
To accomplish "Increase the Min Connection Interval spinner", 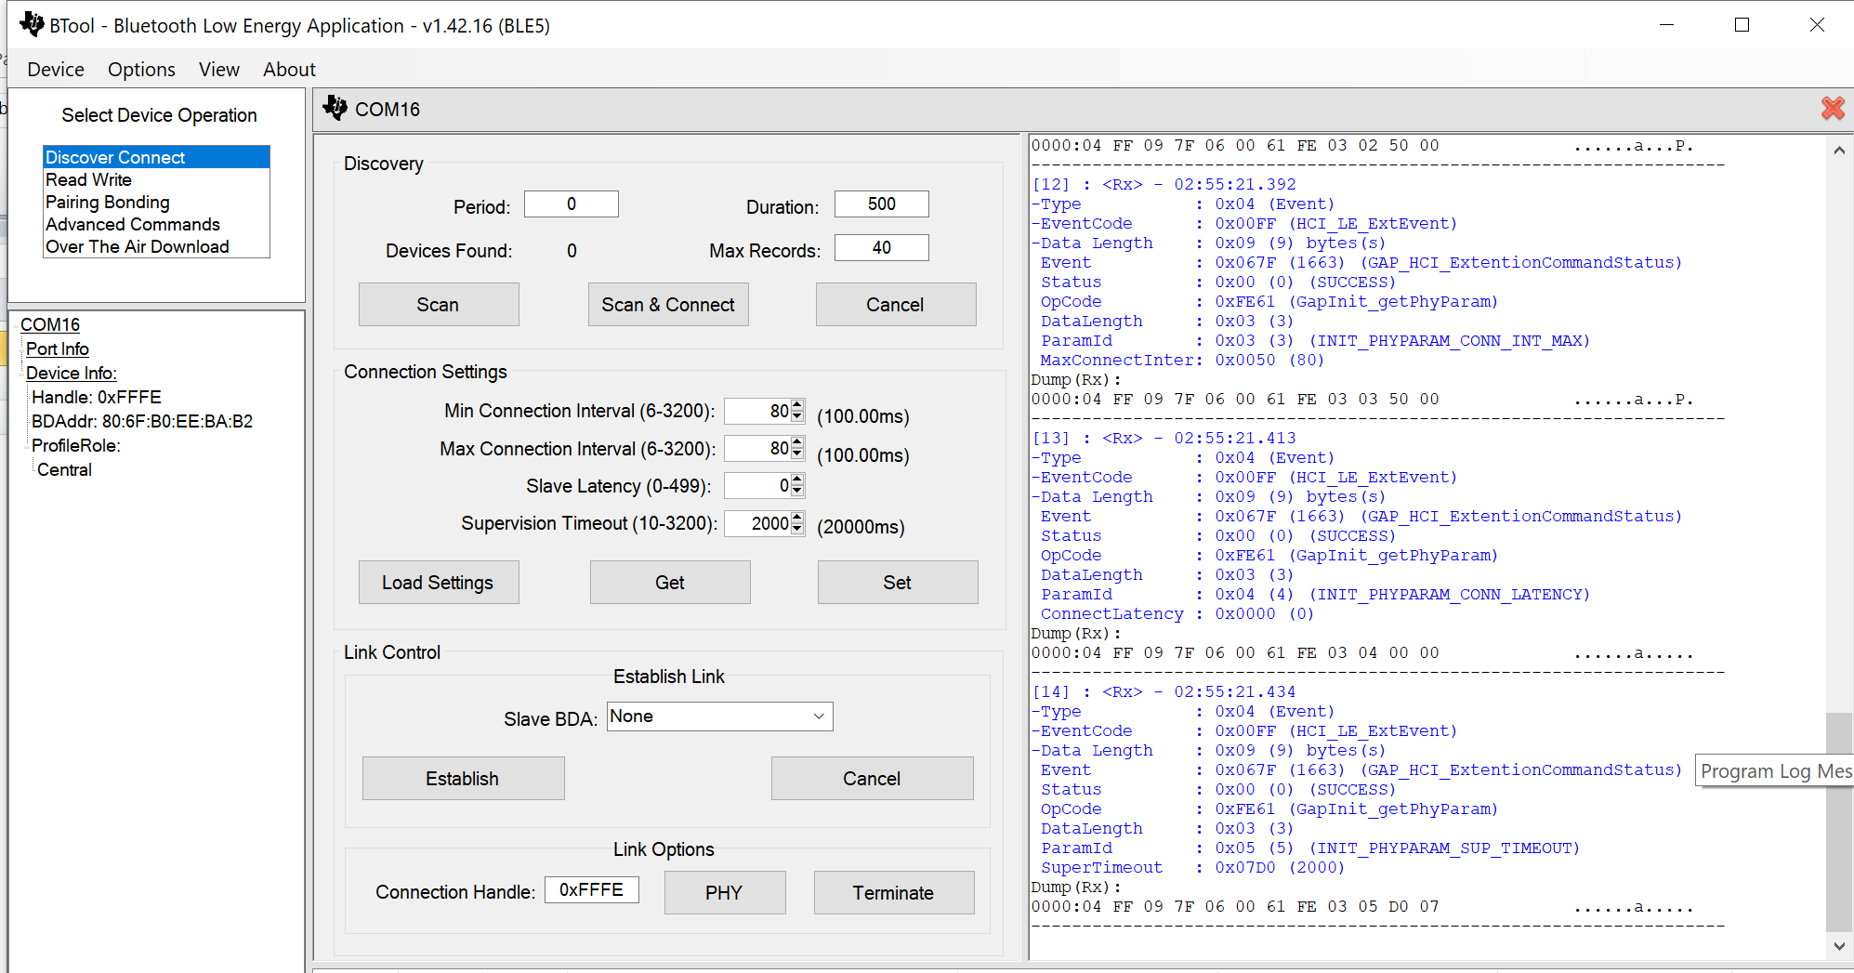I will click(x=797, y=406).
